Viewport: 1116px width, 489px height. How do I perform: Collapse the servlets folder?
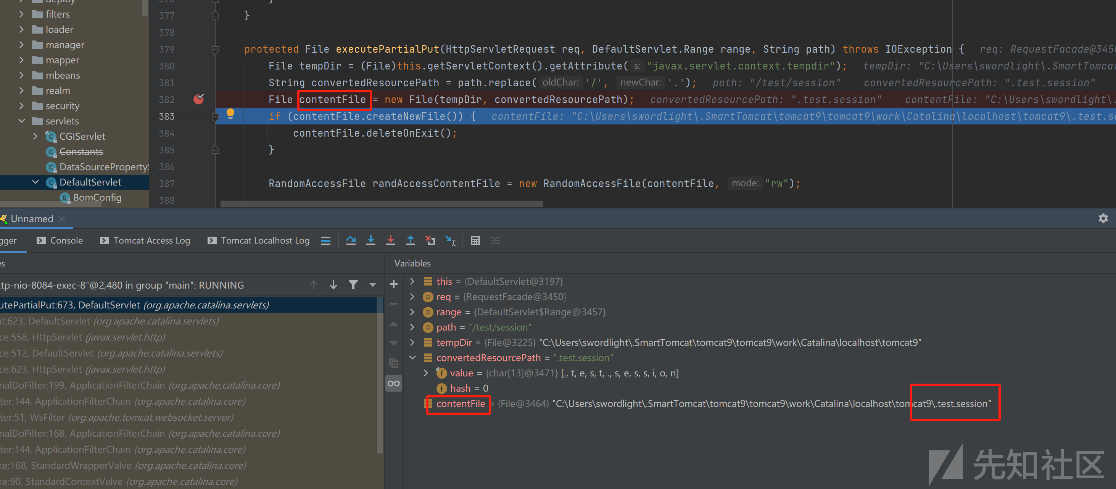[21, 121]
